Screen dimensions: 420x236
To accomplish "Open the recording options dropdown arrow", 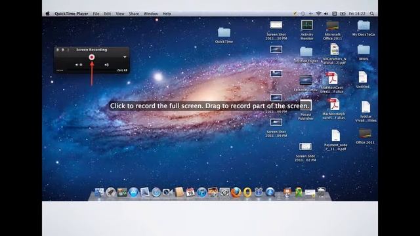I will click(x=125, y=57).
